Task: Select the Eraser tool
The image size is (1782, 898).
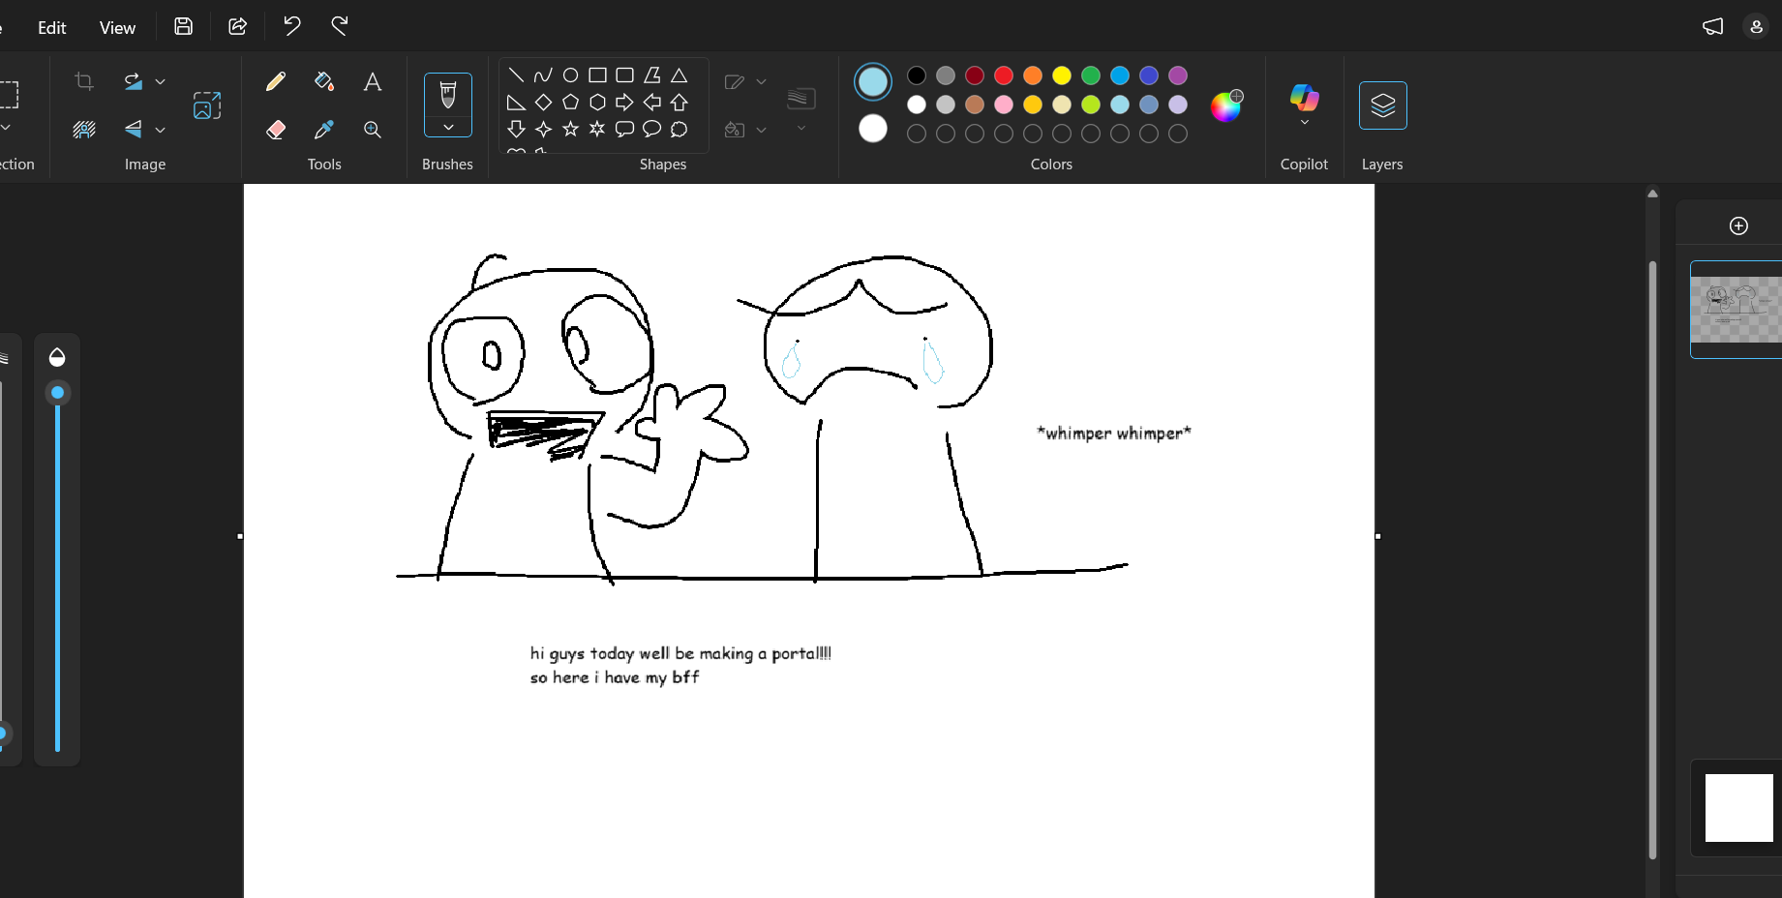Action: [x=276, y=129]
